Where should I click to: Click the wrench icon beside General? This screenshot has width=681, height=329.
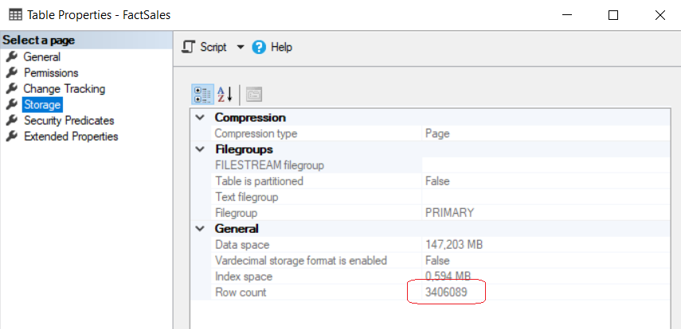click(11, 57)
